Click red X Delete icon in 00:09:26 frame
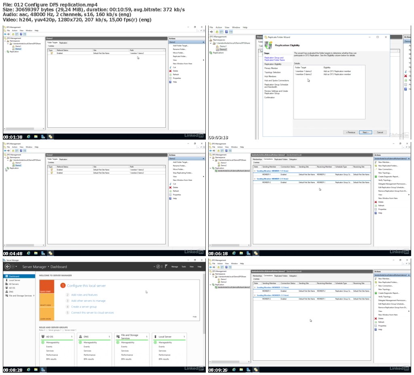The height and width of the screenshot is (375, 414). point(376,318)
